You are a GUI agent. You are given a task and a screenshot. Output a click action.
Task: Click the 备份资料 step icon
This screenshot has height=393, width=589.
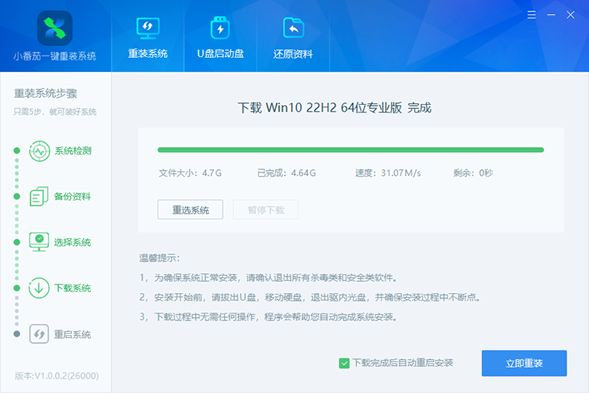coord(39,196)
